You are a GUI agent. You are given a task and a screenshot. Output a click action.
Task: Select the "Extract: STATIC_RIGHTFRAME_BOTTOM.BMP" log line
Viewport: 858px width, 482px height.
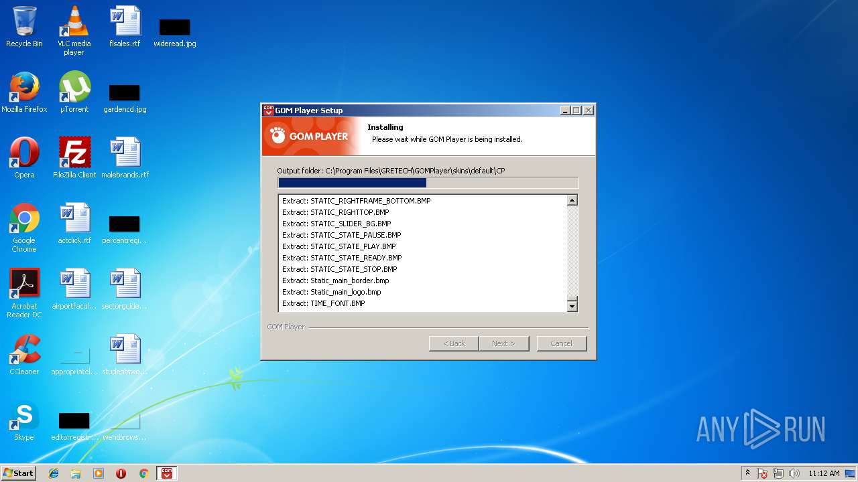click(357, 201)
